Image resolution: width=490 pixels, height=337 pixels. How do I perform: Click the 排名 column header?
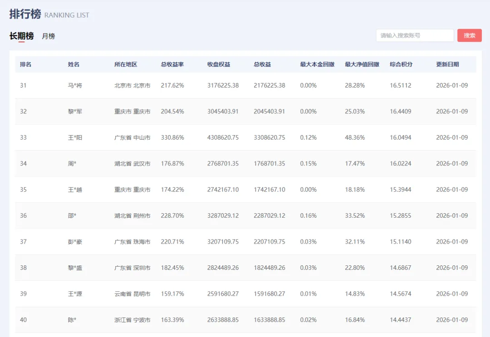(x=25, y=64)
